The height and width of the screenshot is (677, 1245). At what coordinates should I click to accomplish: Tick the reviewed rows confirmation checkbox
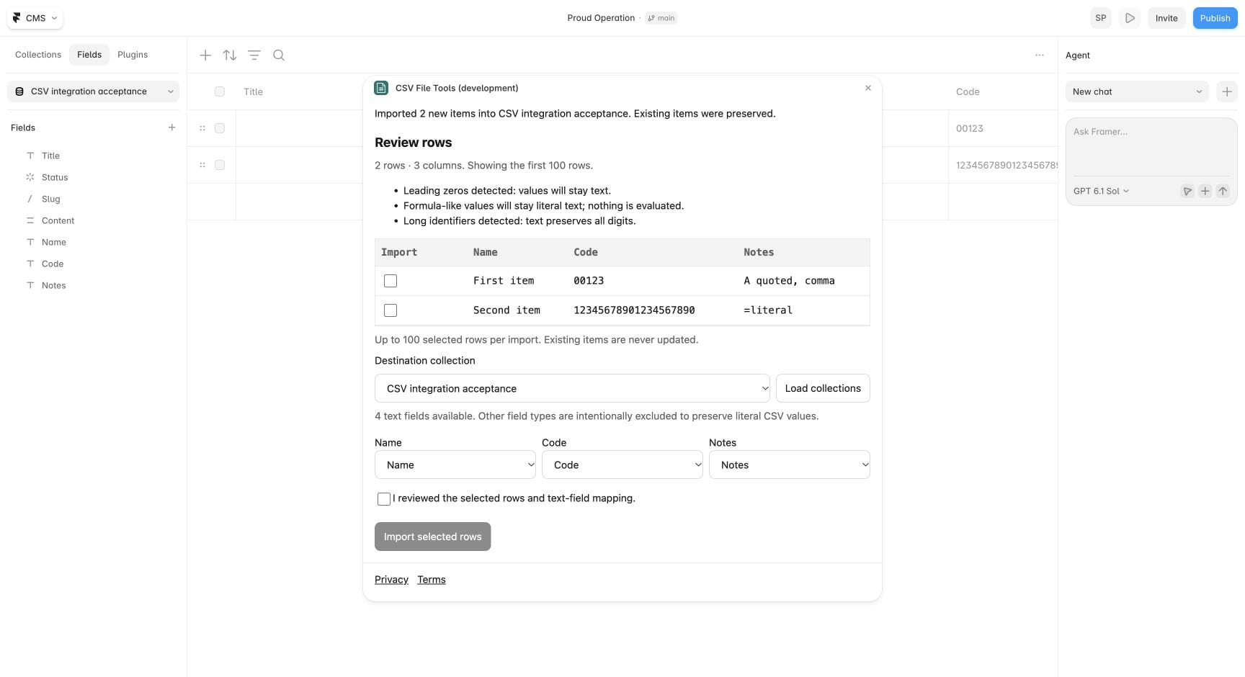click(x=384, y=498)
